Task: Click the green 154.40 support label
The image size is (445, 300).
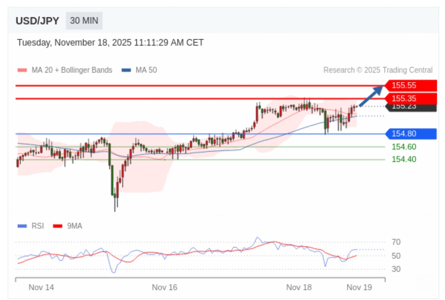Action: 404,159
